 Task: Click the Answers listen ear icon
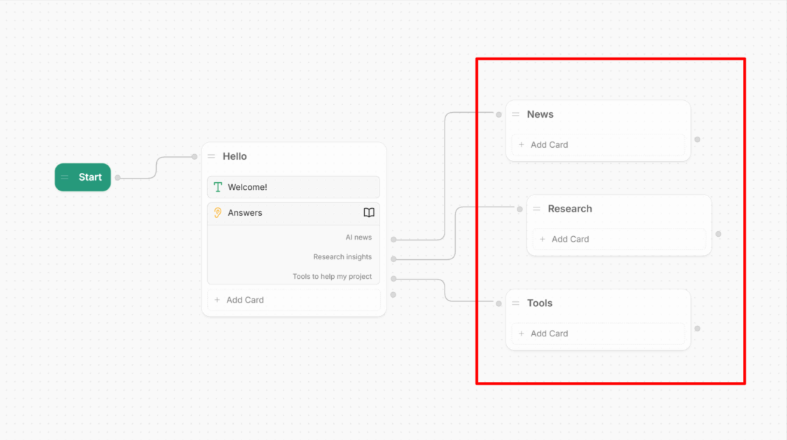218,213
